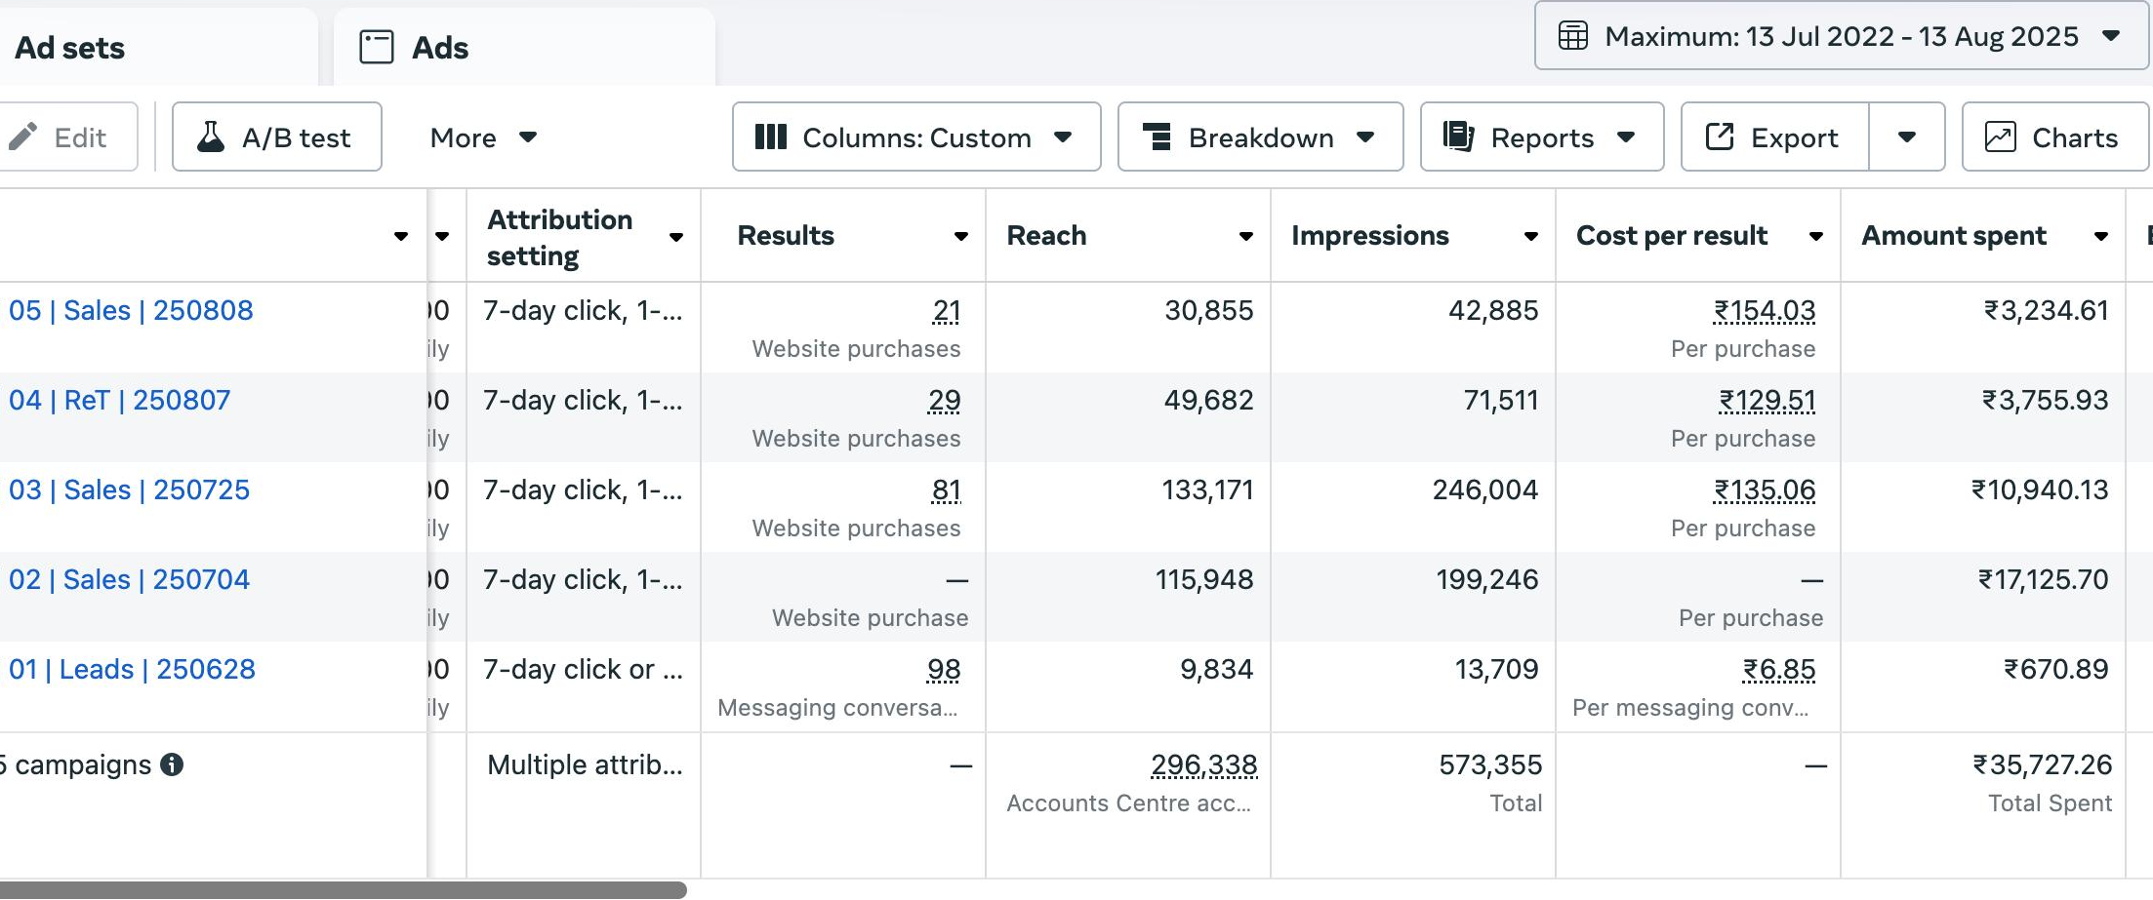
Task: Expand the Export options arrow
Action: [x=1906, y=137]
